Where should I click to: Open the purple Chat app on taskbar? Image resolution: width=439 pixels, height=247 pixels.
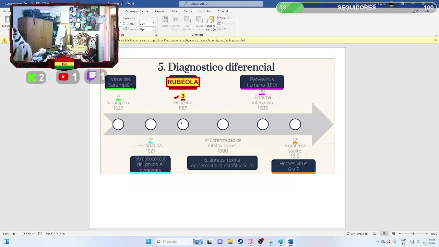pyautogui.click(x=220, y=242)
